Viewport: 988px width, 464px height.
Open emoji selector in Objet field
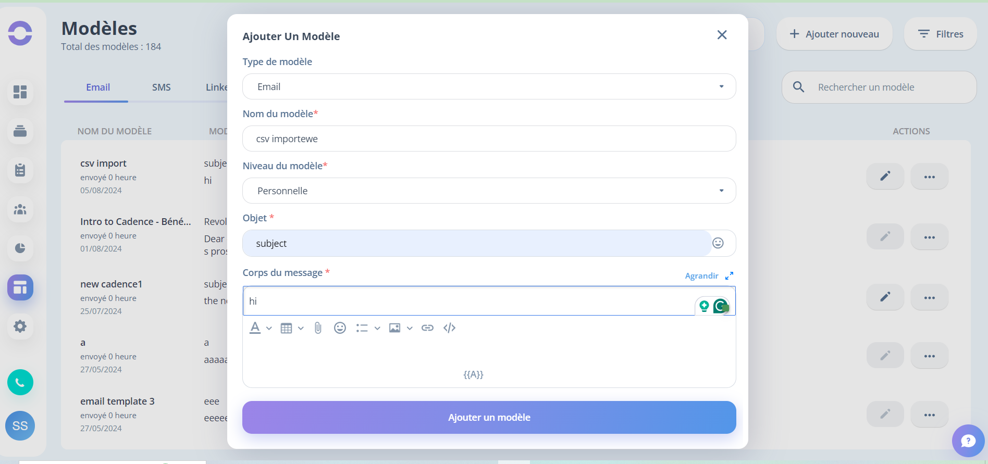pos(718,243)
